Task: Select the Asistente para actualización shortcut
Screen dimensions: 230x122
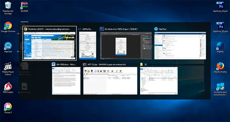Action: point(220,89)
